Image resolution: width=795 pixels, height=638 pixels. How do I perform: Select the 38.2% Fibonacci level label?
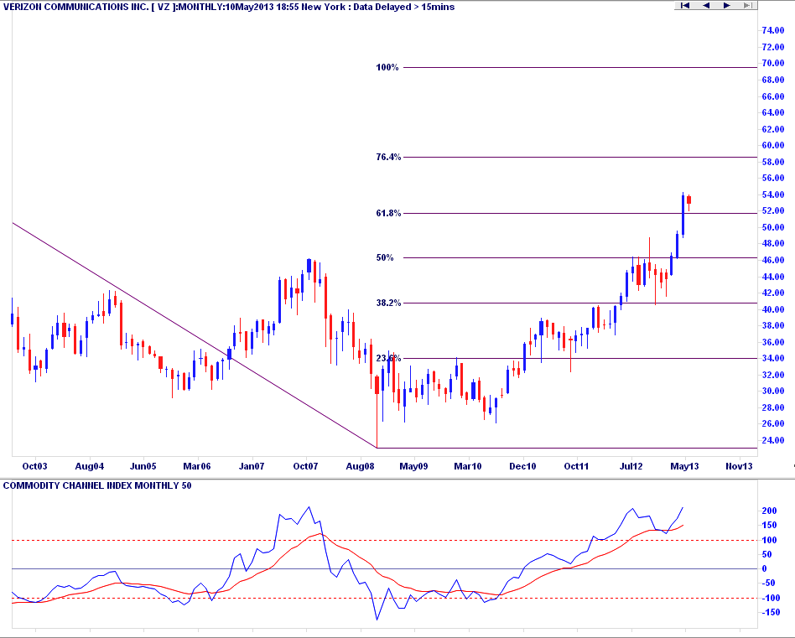(388, 303)
